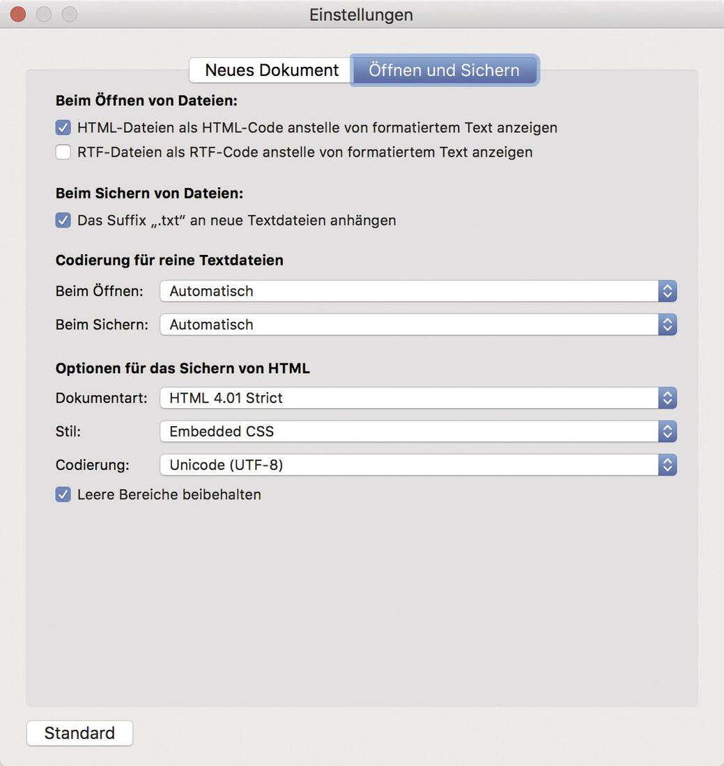This screenshot has width=724, height=766.
Task: Click the stepper arrows beside Beim Öffnen field
Action: click(668, 291)
